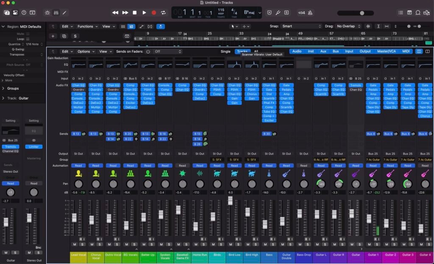Screen dimensions: 434x264
Task: Open the Tracks area Edit menu
Action: (x=67, y=27)
